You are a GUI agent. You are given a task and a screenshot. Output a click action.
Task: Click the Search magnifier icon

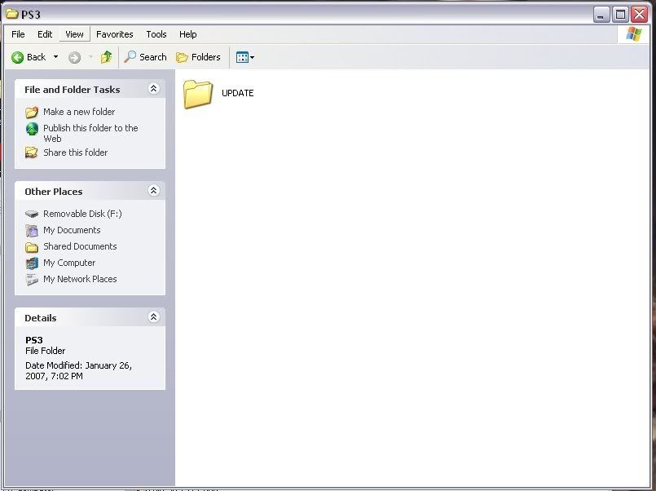coord(130,57)
